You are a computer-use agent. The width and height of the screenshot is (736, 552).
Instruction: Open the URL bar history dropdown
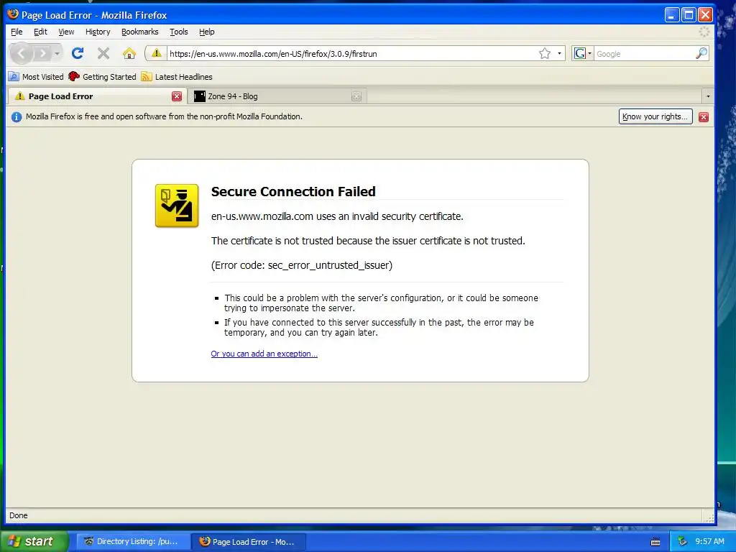(559, 53)
